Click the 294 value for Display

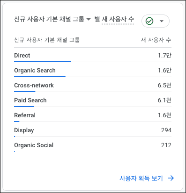pos(166,130)
